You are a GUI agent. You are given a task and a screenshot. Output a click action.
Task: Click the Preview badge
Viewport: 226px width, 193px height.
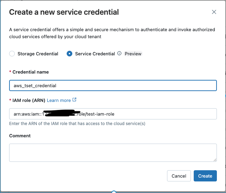[x=133, y=54]
